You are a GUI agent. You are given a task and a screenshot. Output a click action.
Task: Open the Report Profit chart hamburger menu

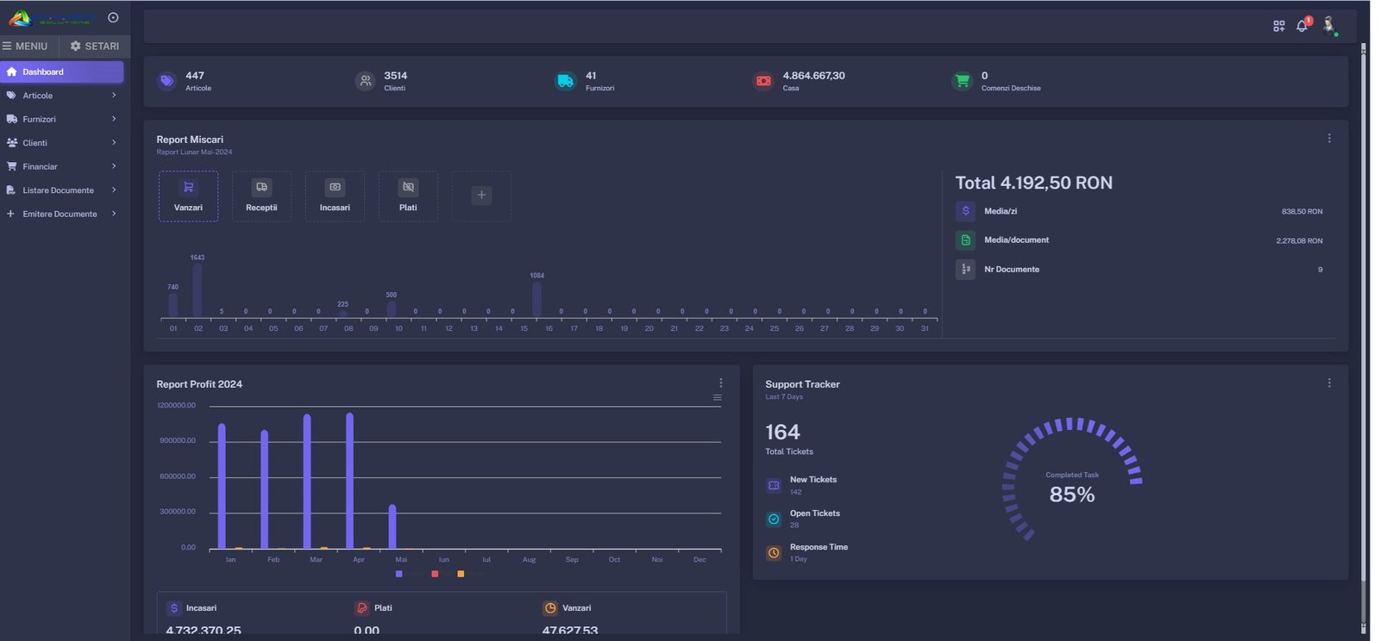[717, 397]
